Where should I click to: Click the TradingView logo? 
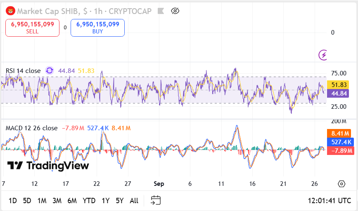click(x=48, y=166)
